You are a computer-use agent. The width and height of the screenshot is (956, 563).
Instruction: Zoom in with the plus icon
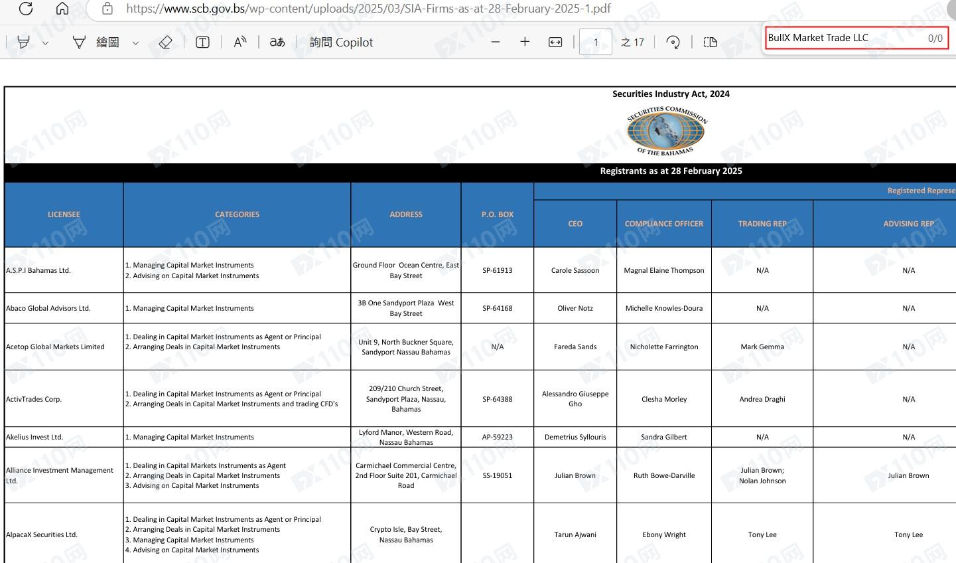(525, 42)
